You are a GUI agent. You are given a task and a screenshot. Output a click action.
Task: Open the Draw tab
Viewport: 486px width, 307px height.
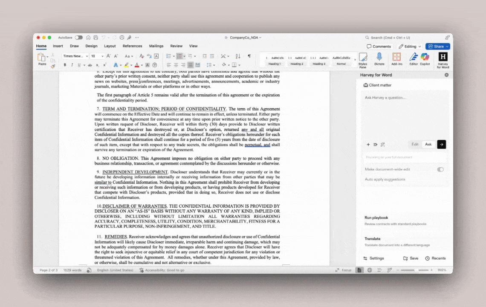74,46
